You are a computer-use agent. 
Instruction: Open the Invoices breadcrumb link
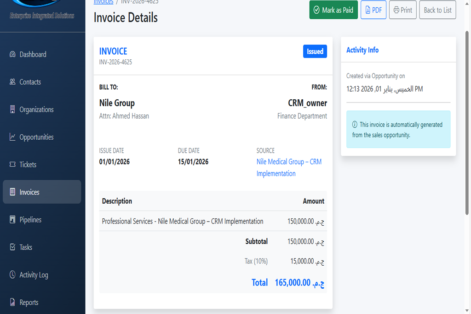pos(103,2)
